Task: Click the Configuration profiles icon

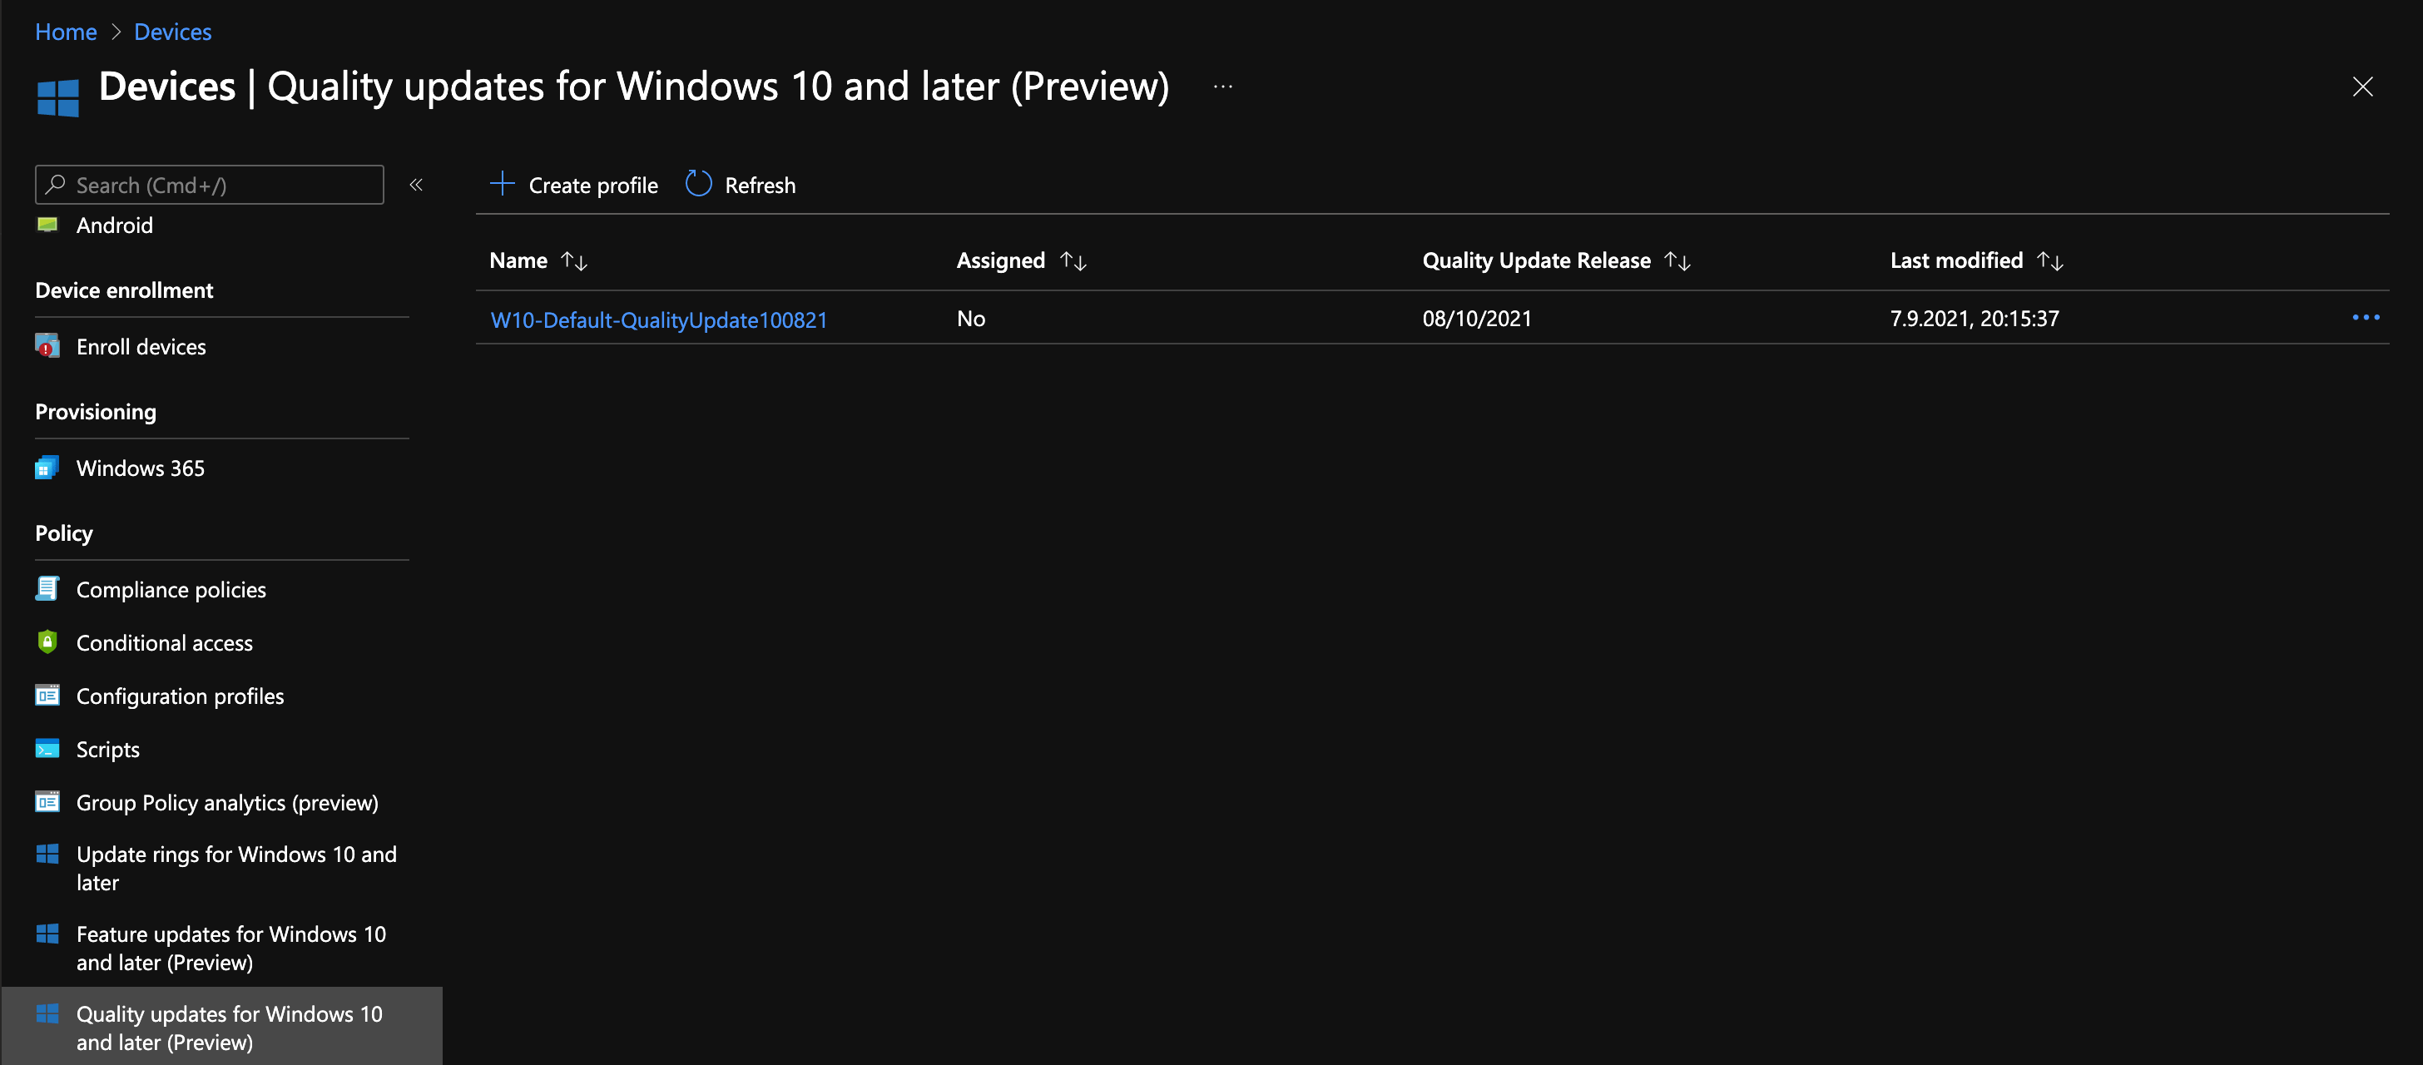Action: (47, 696)
